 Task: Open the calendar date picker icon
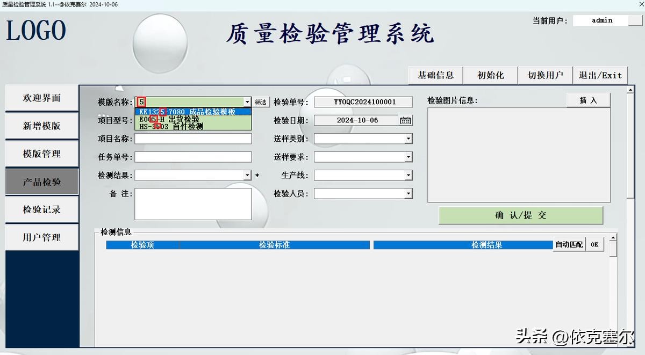(406, 120)
